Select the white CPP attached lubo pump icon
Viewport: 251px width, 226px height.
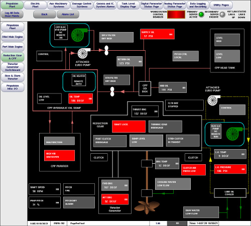(83, 53)
